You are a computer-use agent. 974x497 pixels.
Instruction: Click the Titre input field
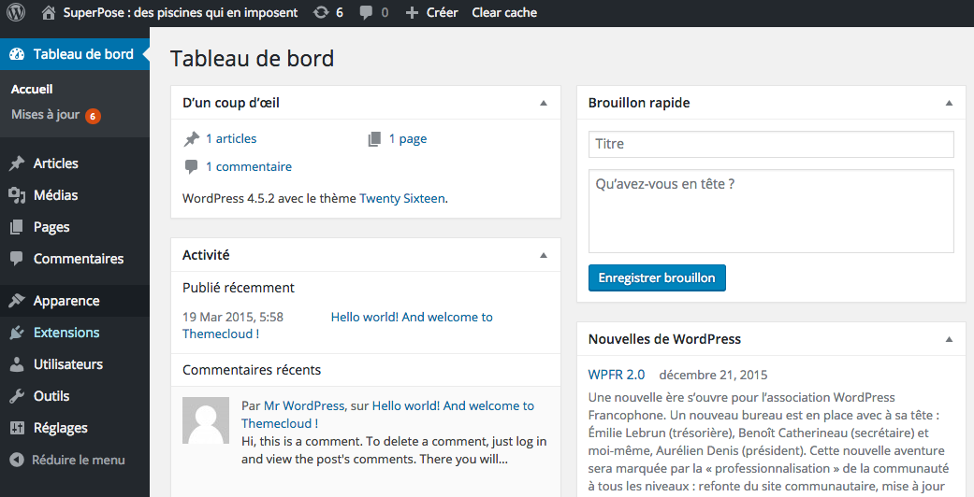771,144
